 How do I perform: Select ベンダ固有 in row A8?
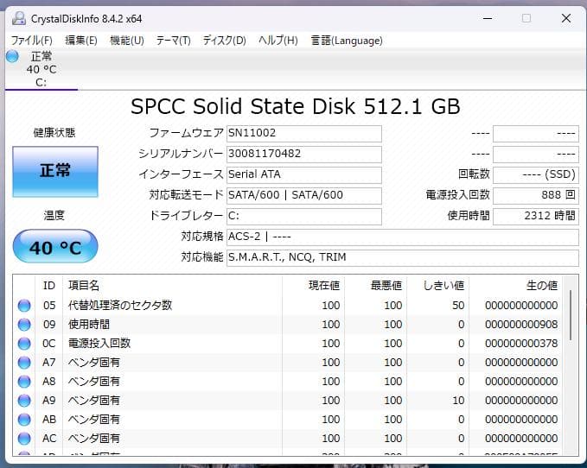[94, 382]
